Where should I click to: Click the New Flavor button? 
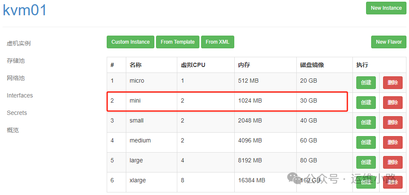(x=389, y=42)
